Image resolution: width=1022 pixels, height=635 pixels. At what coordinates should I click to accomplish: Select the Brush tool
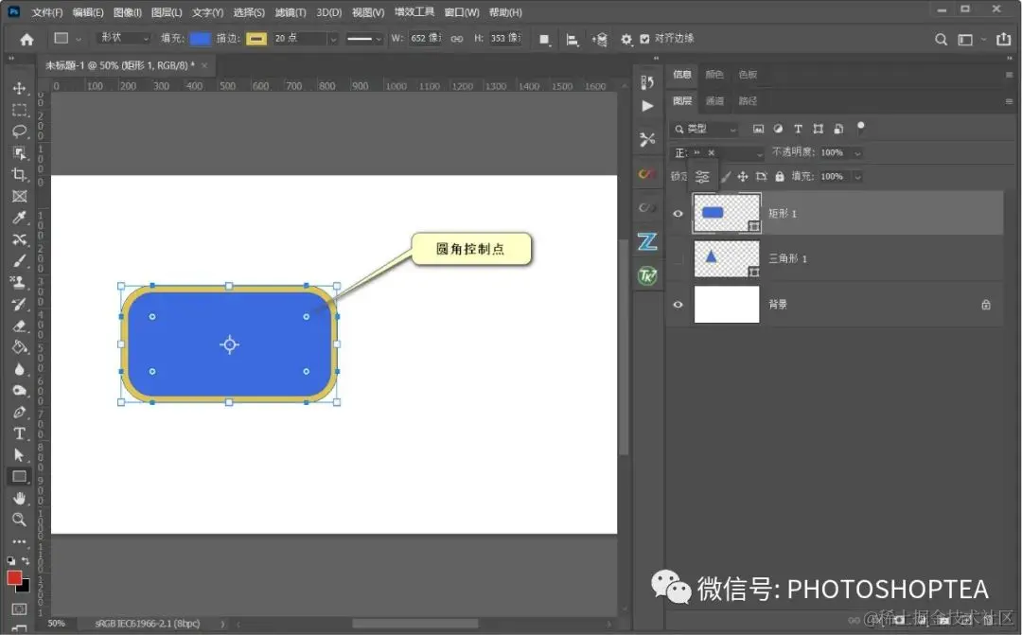[x=20, y=261]
